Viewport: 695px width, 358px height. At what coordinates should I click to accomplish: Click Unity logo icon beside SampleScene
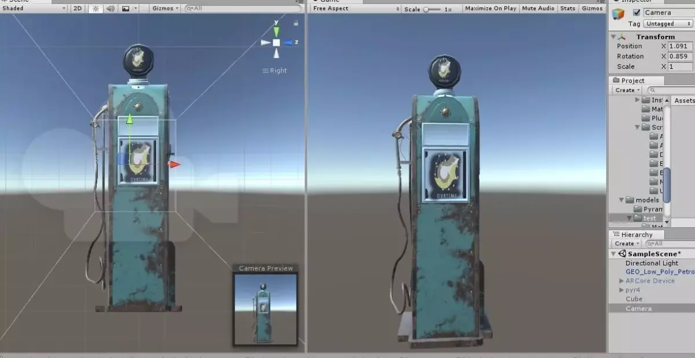(x=622, y=254)
